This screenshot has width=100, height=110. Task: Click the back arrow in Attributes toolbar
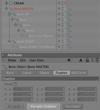click(x=68, y=60)
